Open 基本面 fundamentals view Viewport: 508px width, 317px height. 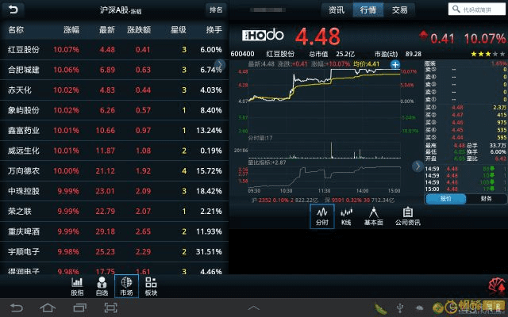tap(373, 216)
